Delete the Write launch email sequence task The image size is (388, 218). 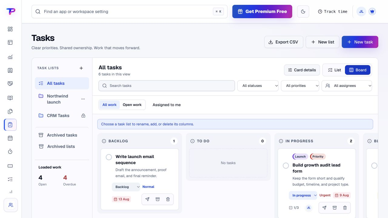[168, 199]
